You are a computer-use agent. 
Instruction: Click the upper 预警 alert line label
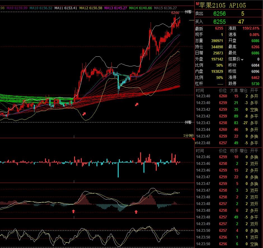(188, 12)
